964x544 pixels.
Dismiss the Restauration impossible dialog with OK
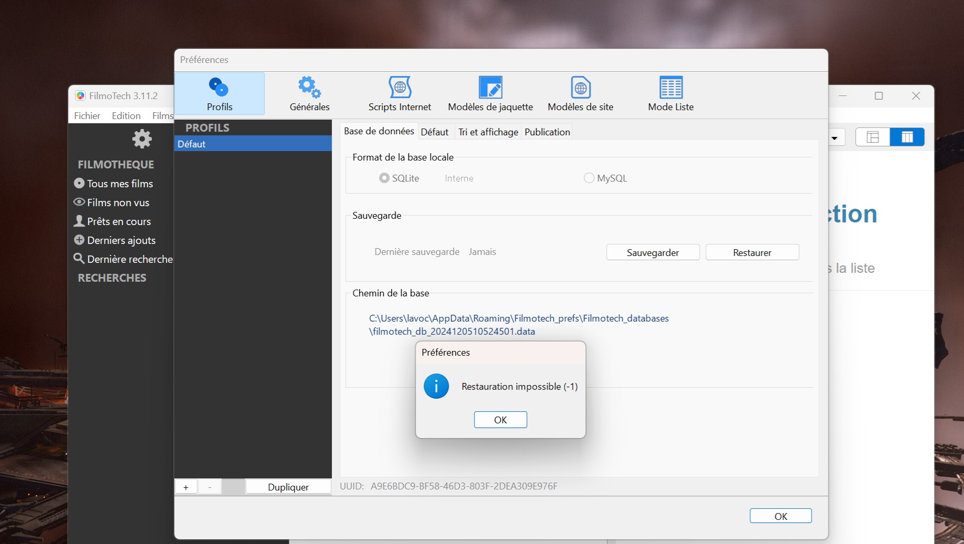[500, 420]
